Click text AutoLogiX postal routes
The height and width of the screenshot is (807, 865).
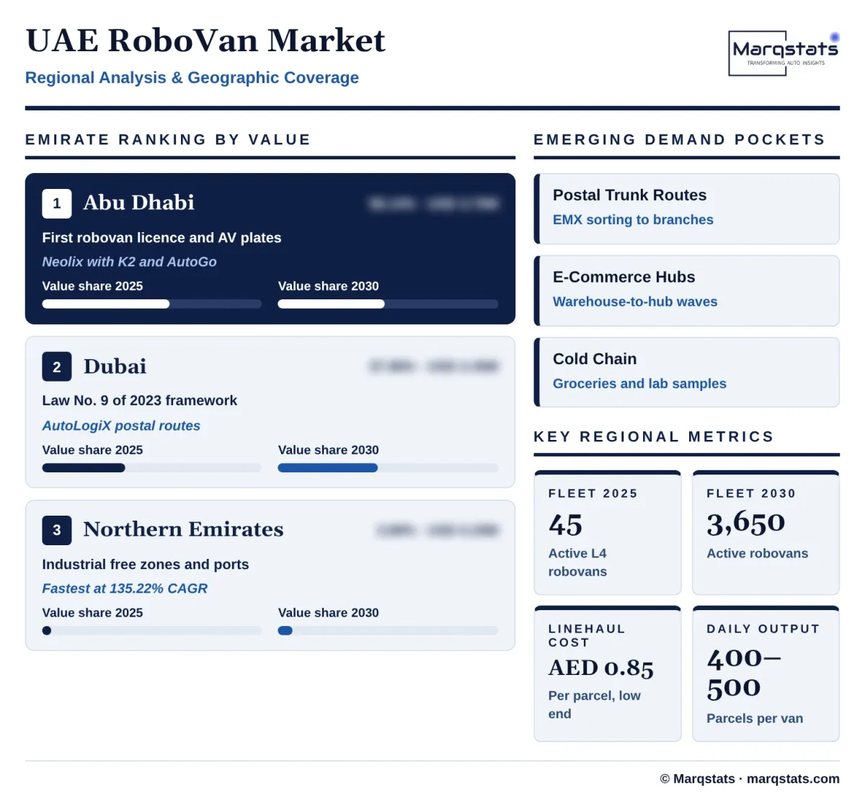121,425
